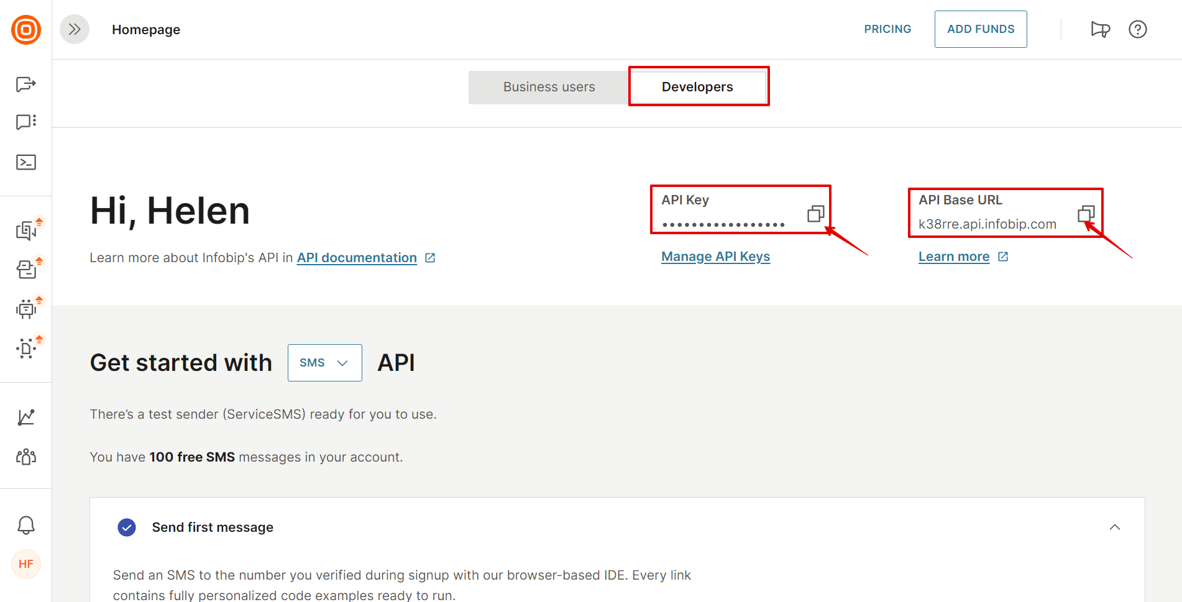Open the API documentation link

coord(357,258)
